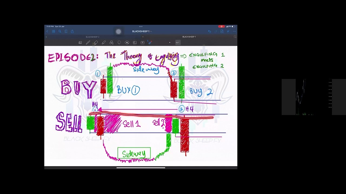Screen dimensions: 346x194
Task: Select the zoom window tool
Action: coord(80,43)
